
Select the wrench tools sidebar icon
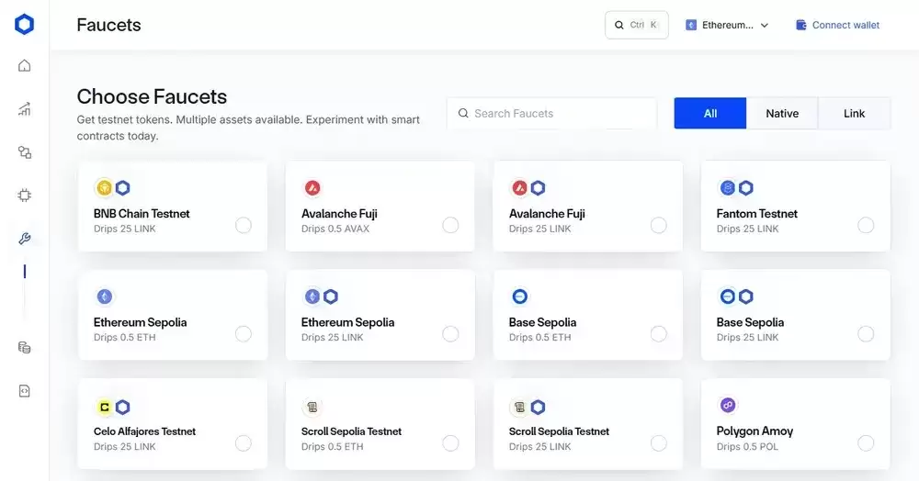pyautogui.click(x=25, y=240)
